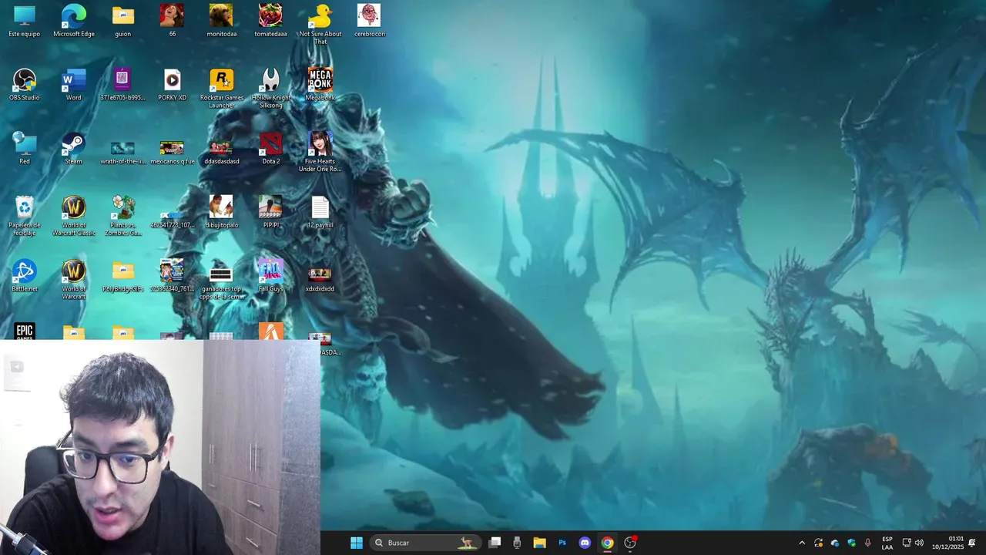This screenshot has height=555, width=986.
Task: Open Epic Games launcher icon
Action: pos(25,331)
